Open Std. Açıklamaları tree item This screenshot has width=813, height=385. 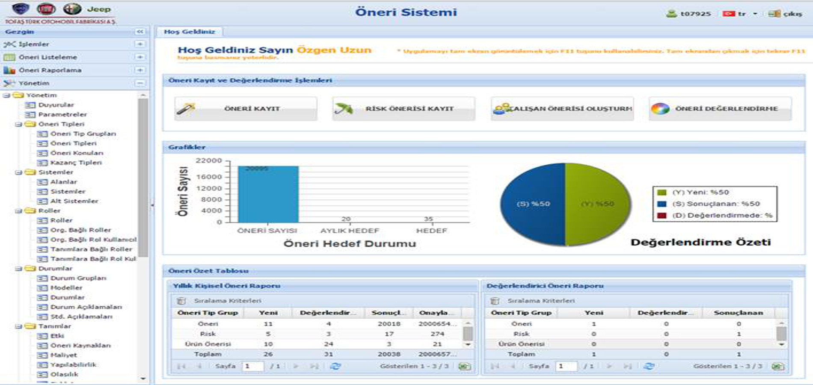(81, 317)
